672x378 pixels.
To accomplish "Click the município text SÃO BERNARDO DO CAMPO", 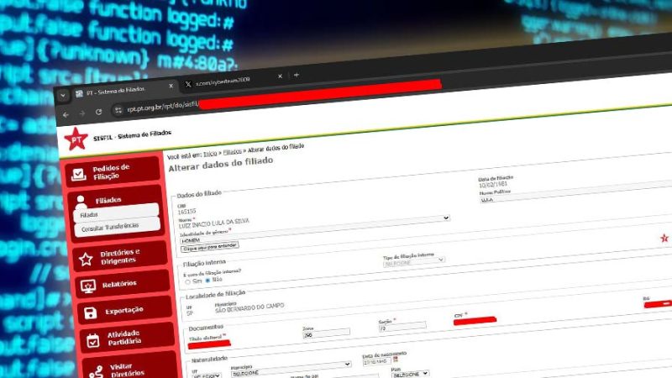I will [249, 307].
